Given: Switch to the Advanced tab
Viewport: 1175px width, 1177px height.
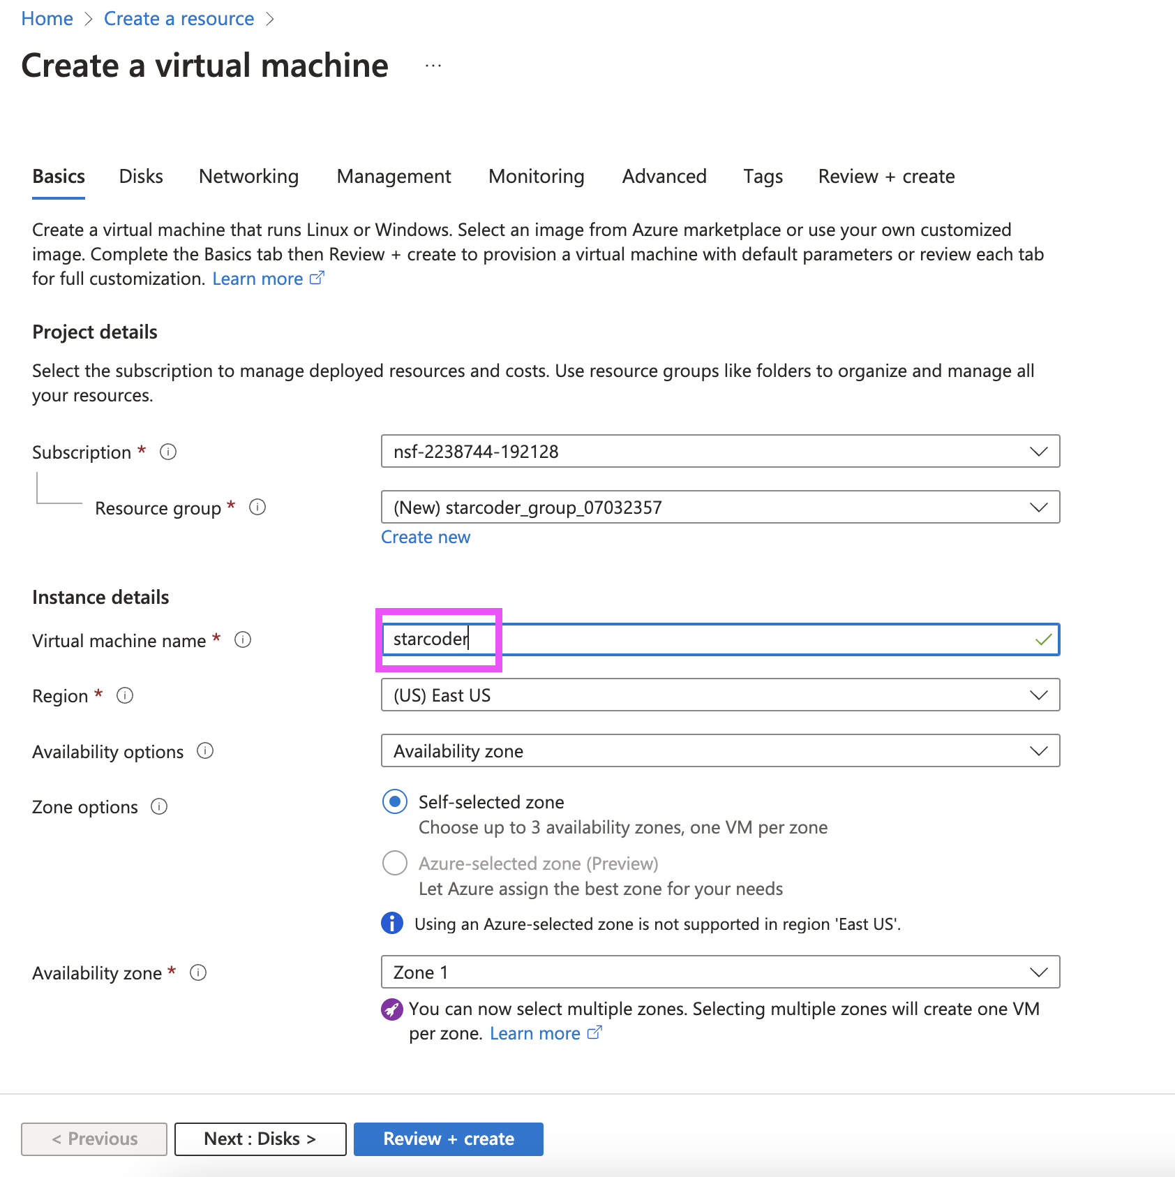Looking at the screenshot, I should tap(664, 177).
